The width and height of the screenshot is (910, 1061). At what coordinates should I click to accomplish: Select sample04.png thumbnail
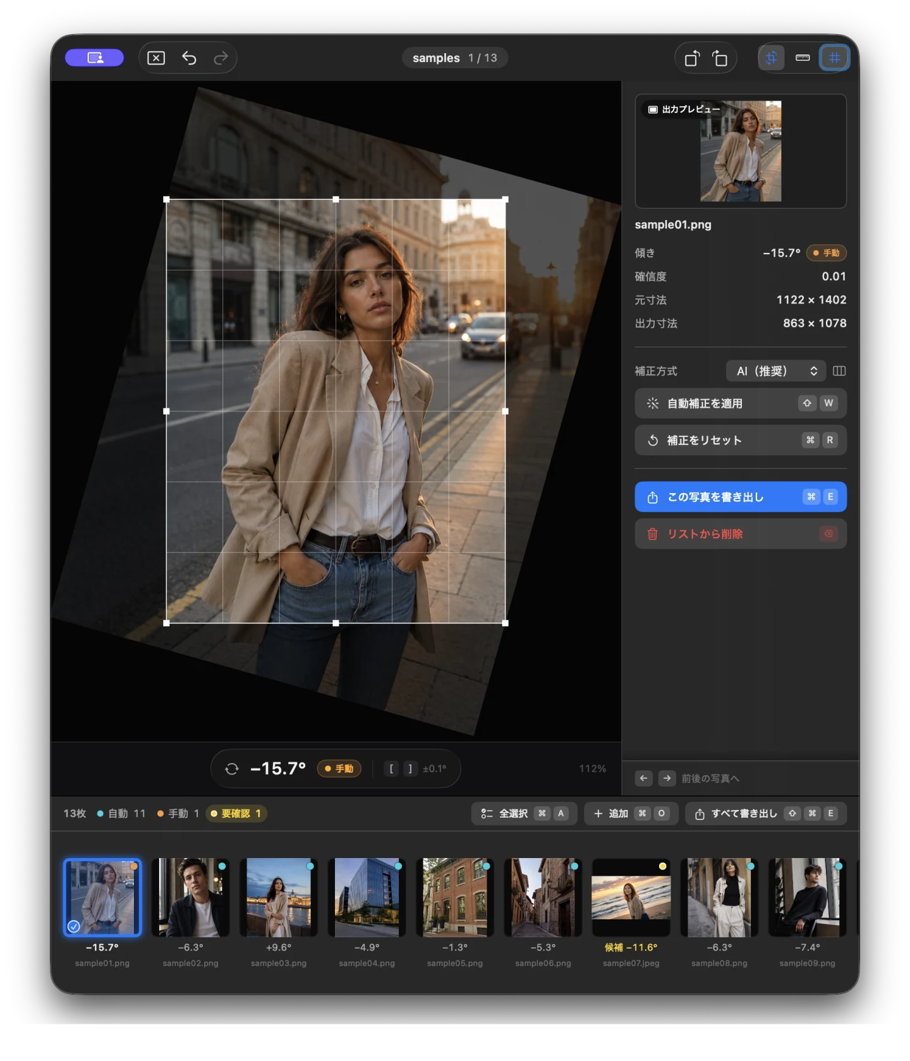coord(367,897)
